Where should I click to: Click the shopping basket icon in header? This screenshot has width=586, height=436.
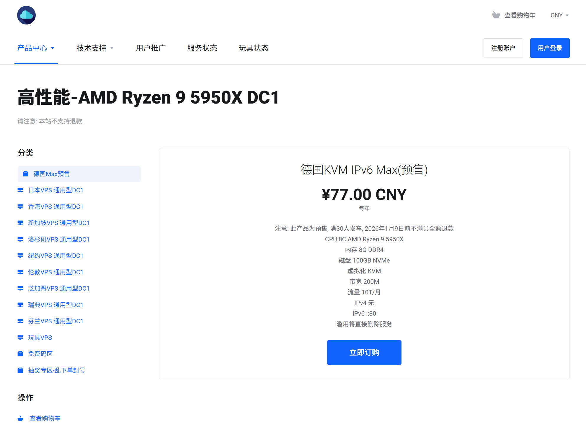(496, 15)
